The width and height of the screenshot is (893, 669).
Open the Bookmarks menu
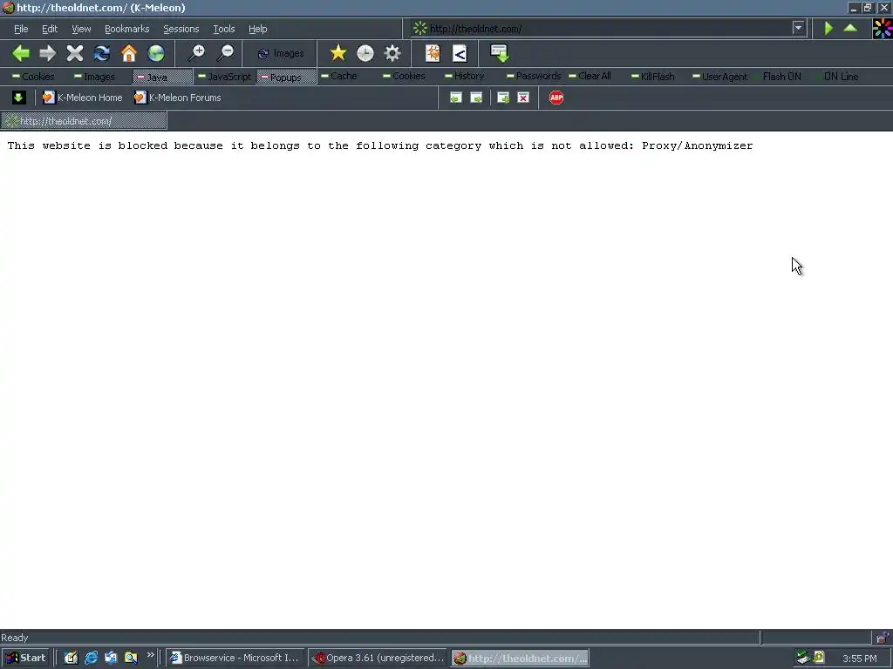click(x=127, y=29)
